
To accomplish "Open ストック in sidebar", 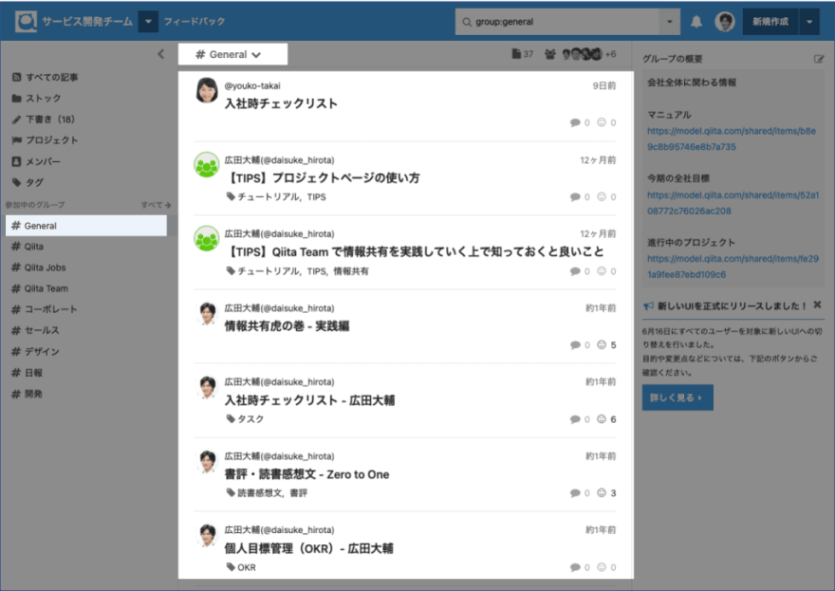I will click(x=37, y=98).
